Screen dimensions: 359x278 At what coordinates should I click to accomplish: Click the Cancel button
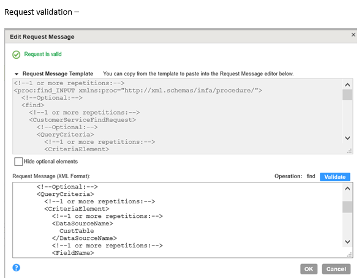point(336,269)
